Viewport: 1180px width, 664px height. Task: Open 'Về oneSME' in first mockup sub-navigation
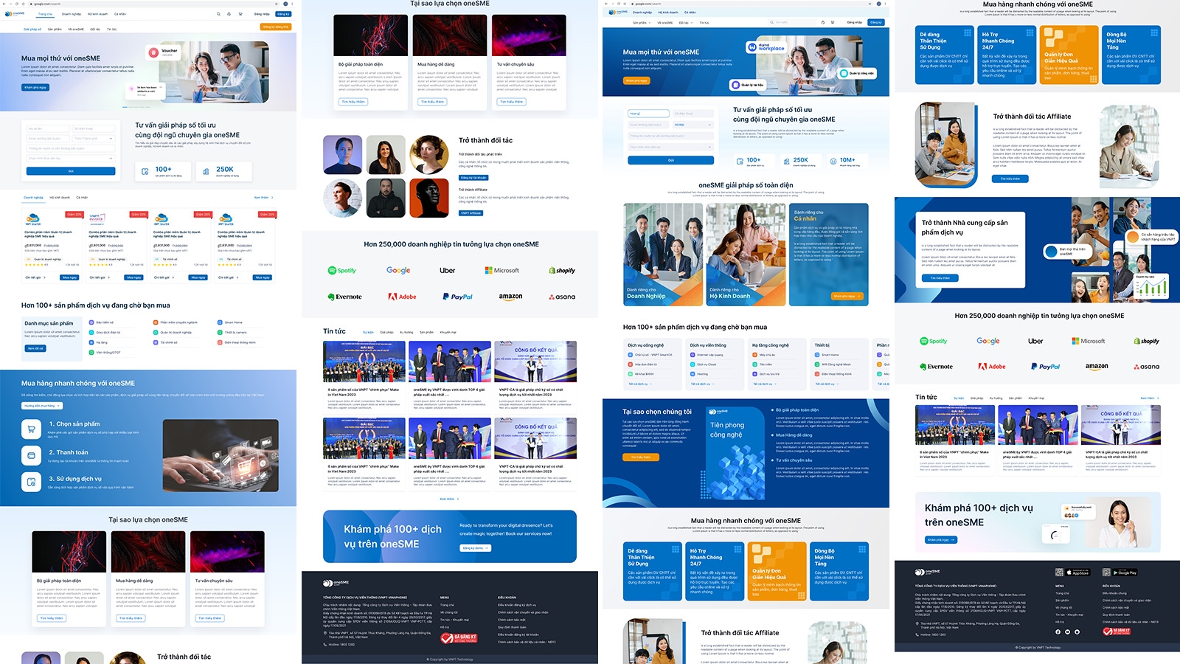click(76, 30)
